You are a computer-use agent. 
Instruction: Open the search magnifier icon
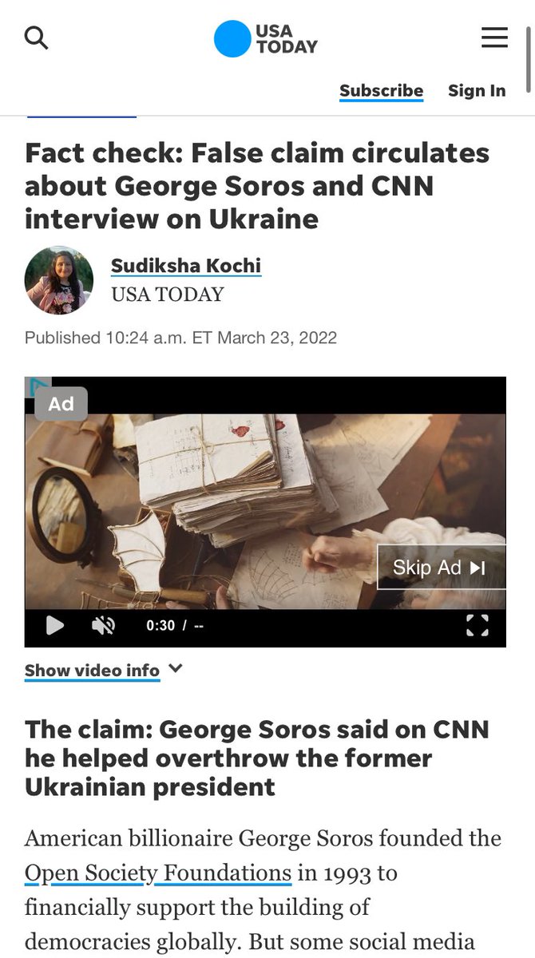point(37,38)
